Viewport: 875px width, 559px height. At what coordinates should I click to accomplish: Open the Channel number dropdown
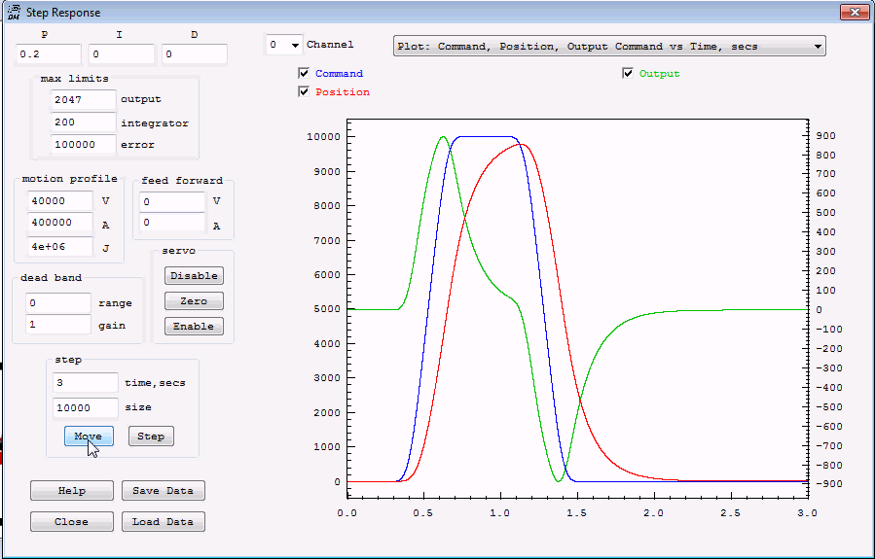pos(283,45)
